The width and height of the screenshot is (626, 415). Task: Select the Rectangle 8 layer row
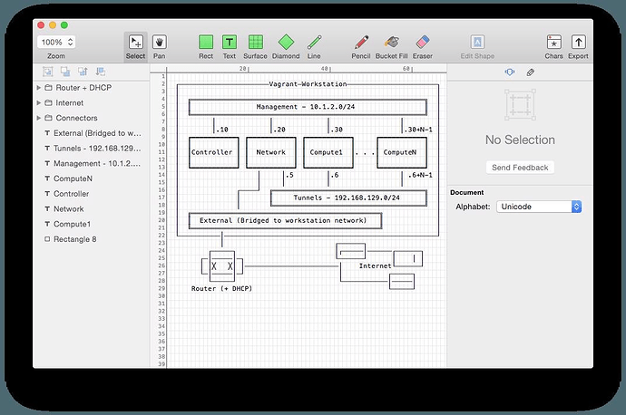(x=92, y=239)
